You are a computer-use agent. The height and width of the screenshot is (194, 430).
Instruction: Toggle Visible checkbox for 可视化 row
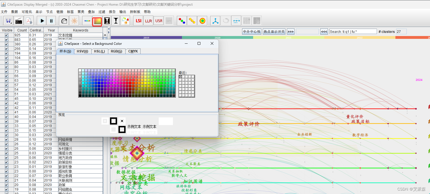click(x=7, y=144)
